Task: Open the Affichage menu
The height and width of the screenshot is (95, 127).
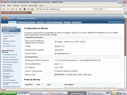Action: coord(16,6)
